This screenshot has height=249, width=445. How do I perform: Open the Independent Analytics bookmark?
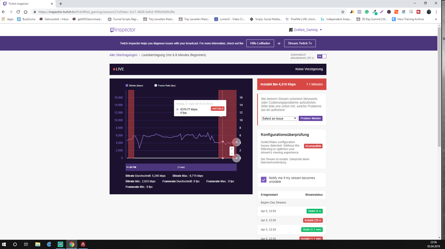336,19
